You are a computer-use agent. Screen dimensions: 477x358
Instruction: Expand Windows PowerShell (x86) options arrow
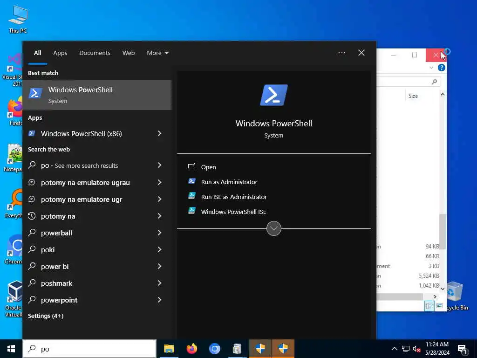tap(159, 134)
